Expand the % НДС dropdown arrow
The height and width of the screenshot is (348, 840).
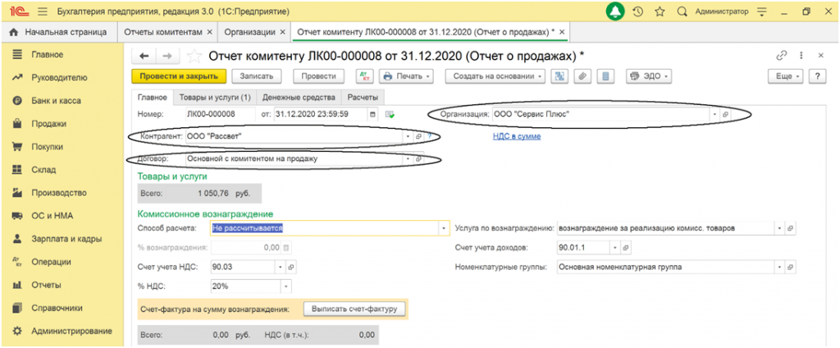pyautogui.click(x=285, y=286)
